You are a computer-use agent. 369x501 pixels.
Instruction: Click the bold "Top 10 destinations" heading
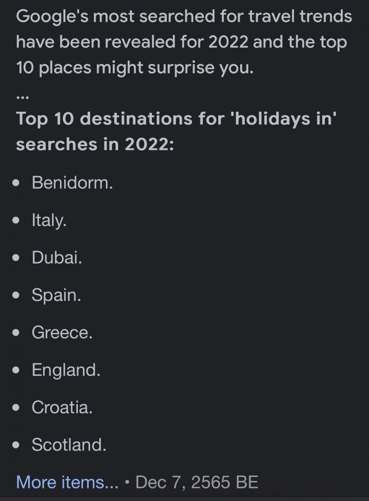click(176, 131)
